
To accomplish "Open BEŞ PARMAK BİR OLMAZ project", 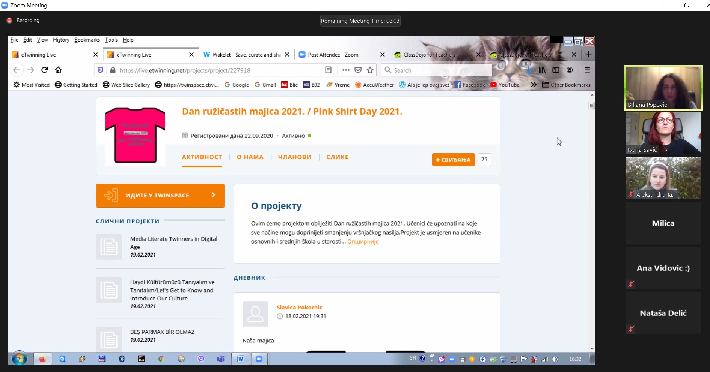I will 162,332.
